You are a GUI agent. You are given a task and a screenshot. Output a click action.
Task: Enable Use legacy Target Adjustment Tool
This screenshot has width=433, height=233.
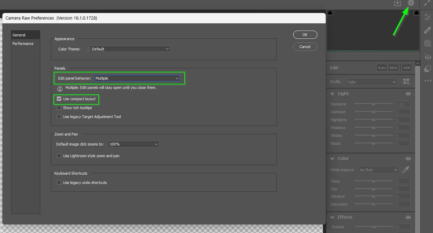pyautogui.click(x=59, y=117)
